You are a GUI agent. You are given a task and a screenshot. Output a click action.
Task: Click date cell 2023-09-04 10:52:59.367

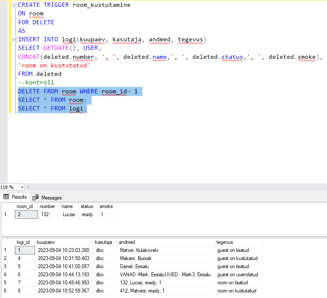pyautogui.click(x=64, y=291)
